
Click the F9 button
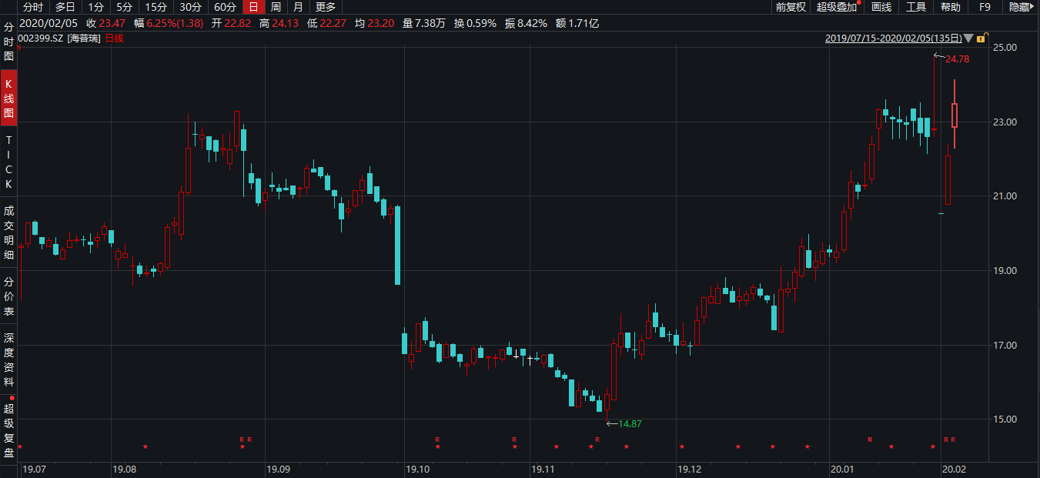985,7
